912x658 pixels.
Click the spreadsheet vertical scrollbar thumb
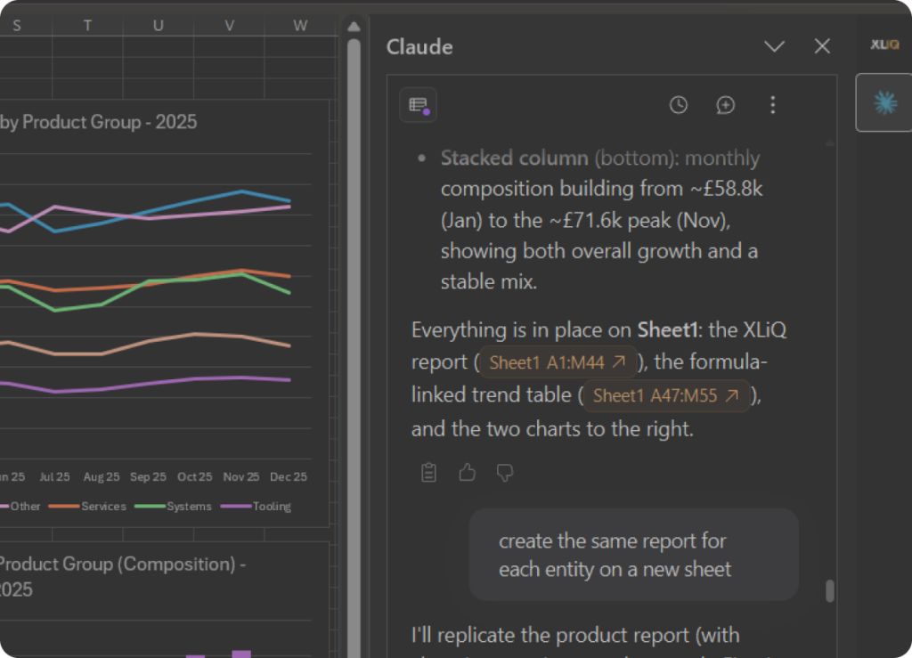pos(354,349)
